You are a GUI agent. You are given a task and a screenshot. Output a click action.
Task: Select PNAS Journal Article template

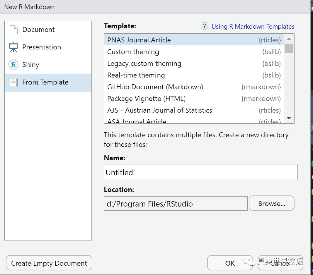tap(139, 40)
